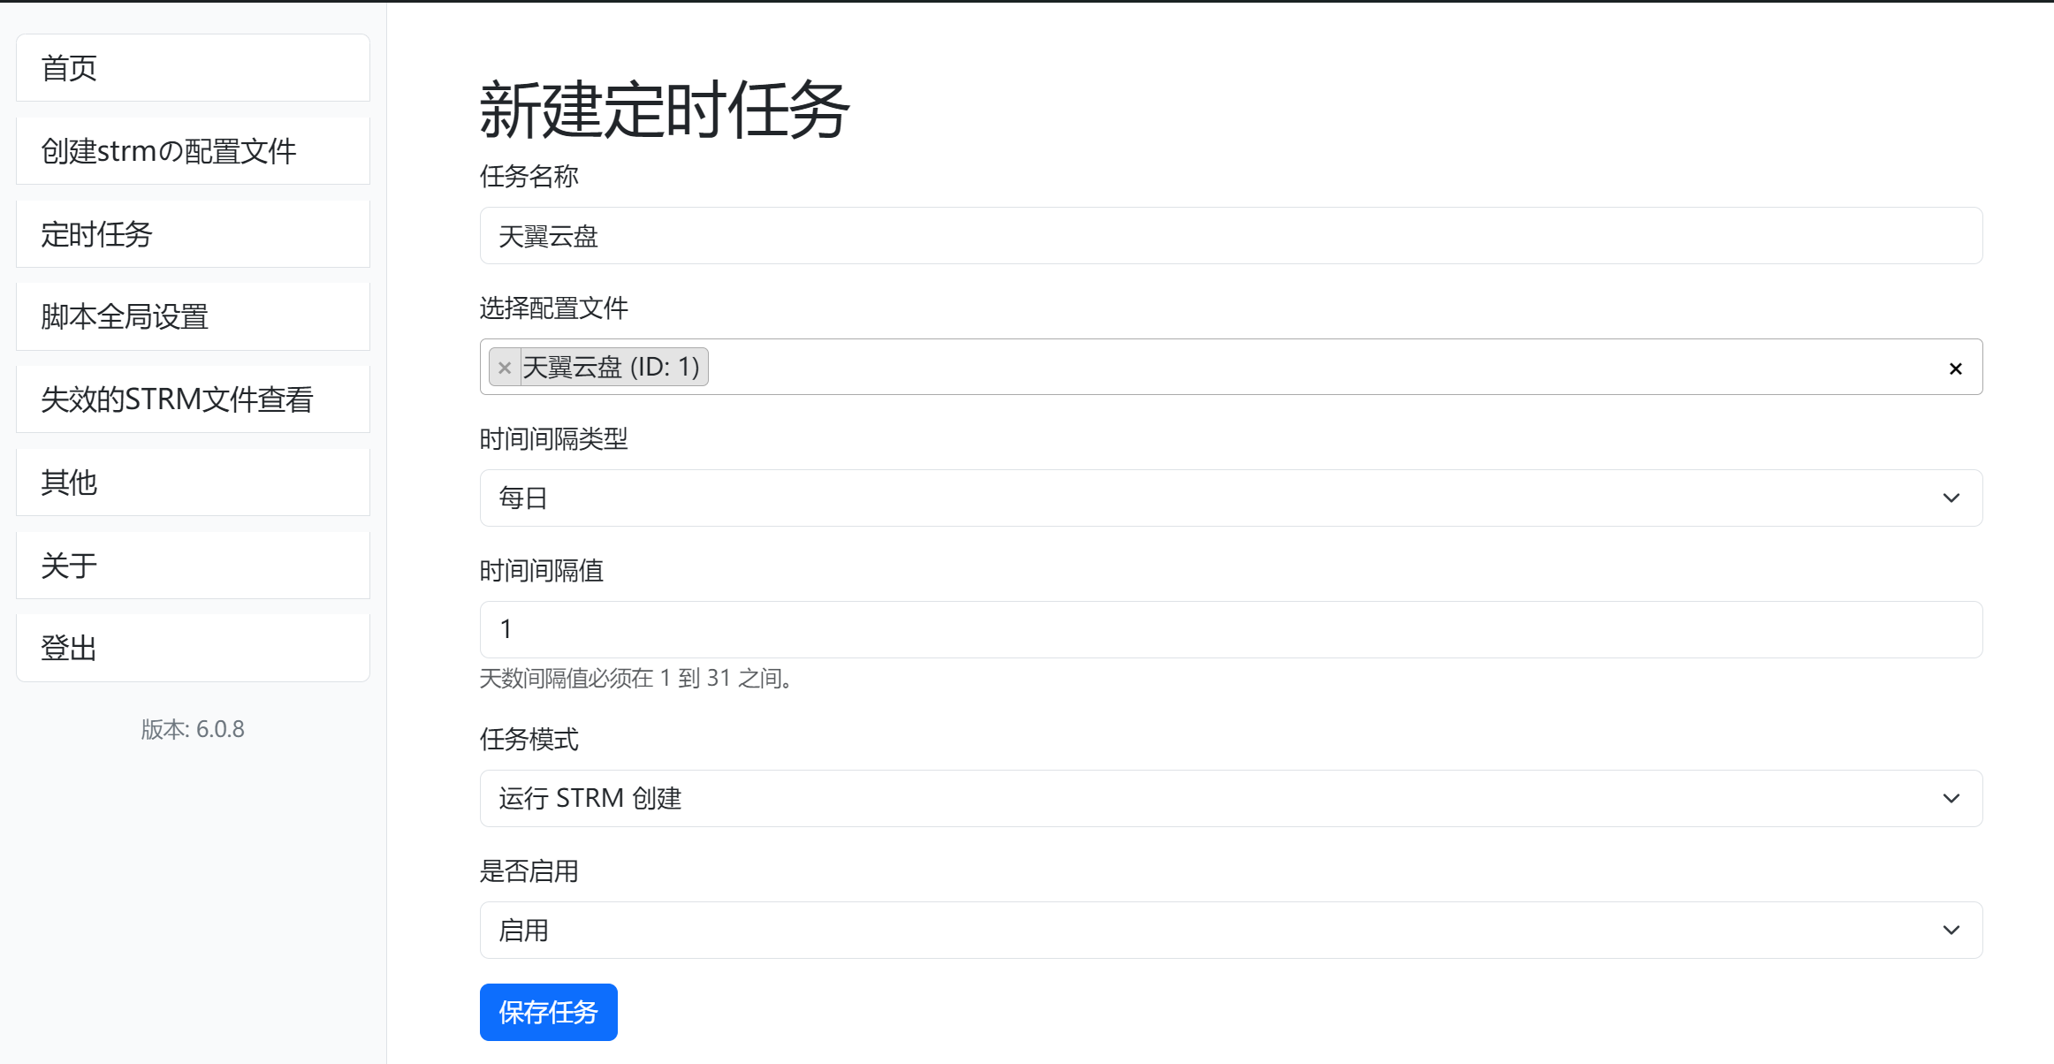
Task: Remove the 天翼云盘 (ID: 1) tag
Action: [x=505, y=368]
